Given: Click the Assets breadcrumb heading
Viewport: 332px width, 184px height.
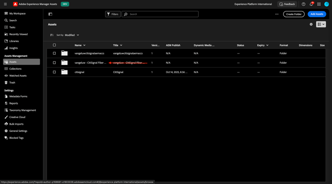Looking at the screenshot, I should point(52,24).
